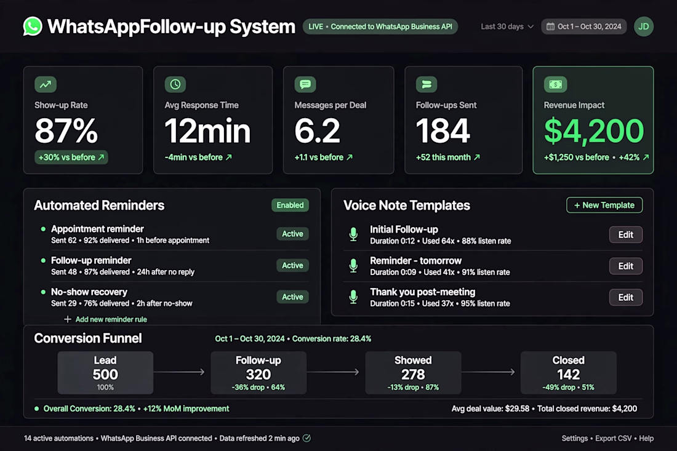Click the Follow-up reminder rule title
The image size is (677, 451).
[91, 260]
